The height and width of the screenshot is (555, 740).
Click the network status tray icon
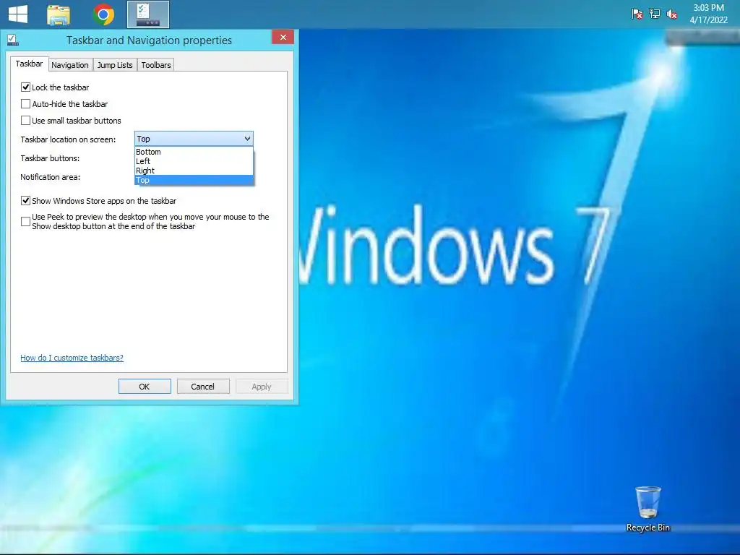655,14
